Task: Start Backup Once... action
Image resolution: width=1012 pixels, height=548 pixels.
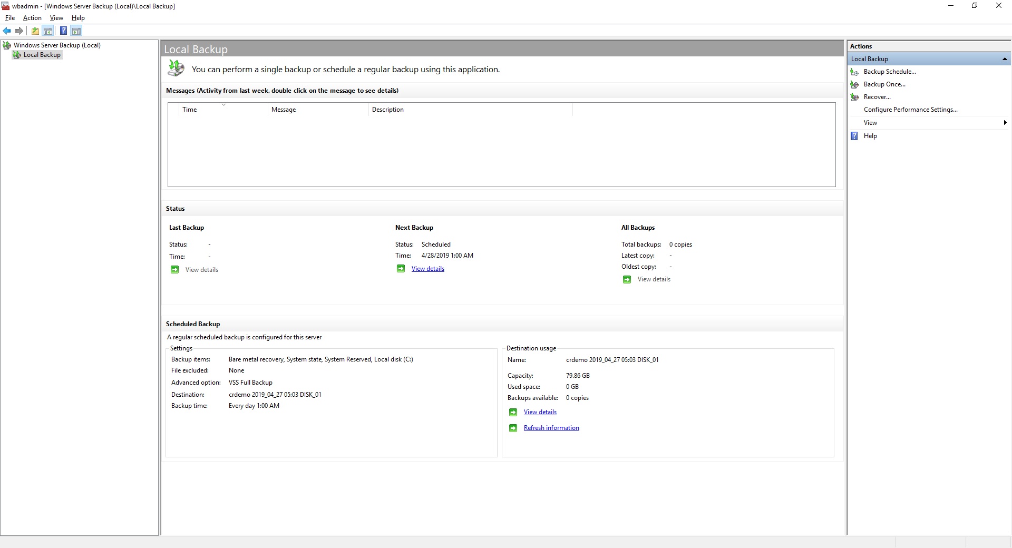Action: (884, 84)
